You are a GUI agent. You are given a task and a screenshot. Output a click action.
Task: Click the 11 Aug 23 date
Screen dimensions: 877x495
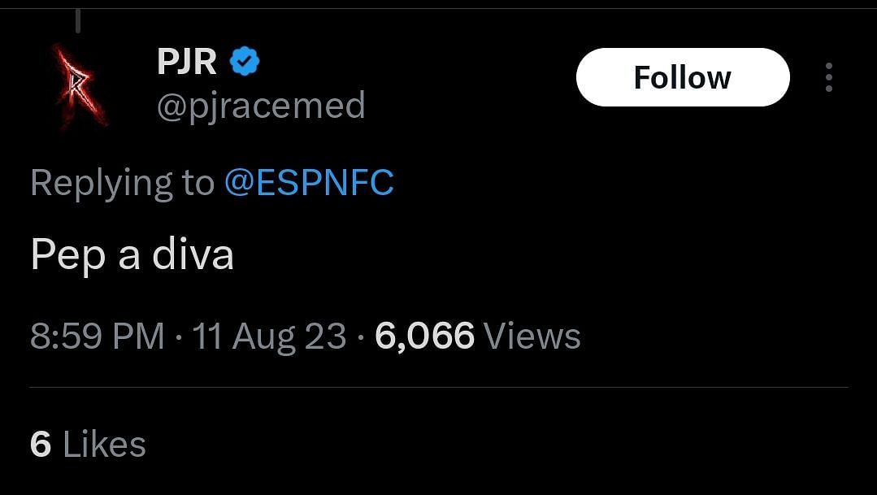[269, 336]
